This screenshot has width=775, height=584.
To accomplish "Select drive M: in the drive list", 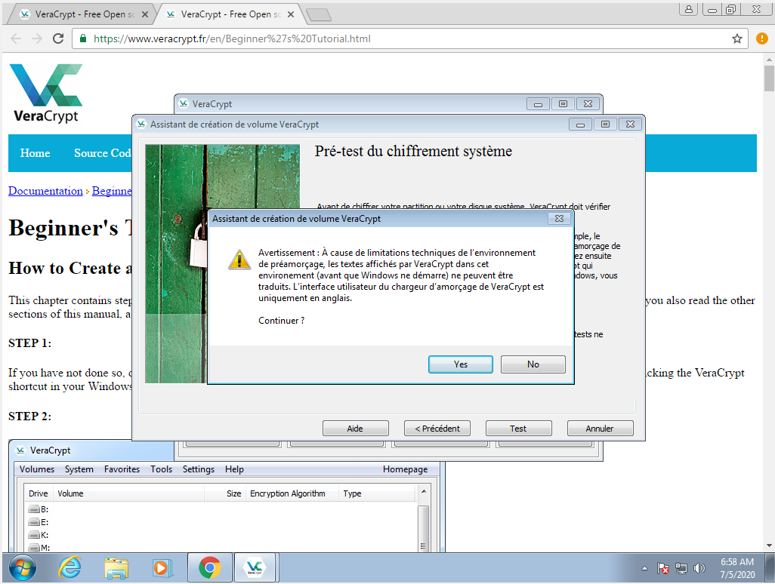I will coord(39,547).
